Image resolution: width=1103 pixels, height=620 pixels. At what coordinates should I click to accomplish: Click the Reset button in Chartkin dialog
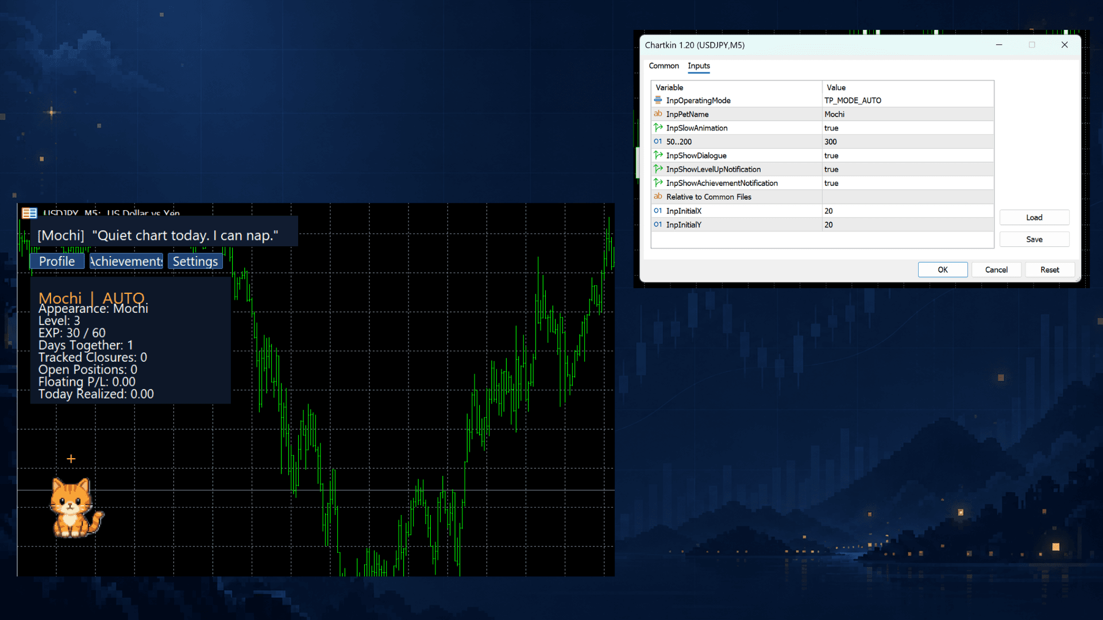tap(1050, 270)
